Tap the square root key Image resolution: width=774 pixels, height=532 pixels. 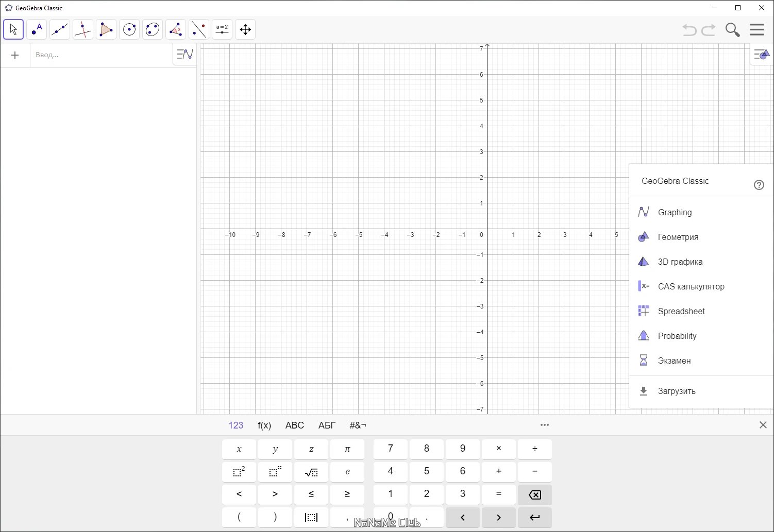pos(311,472)
